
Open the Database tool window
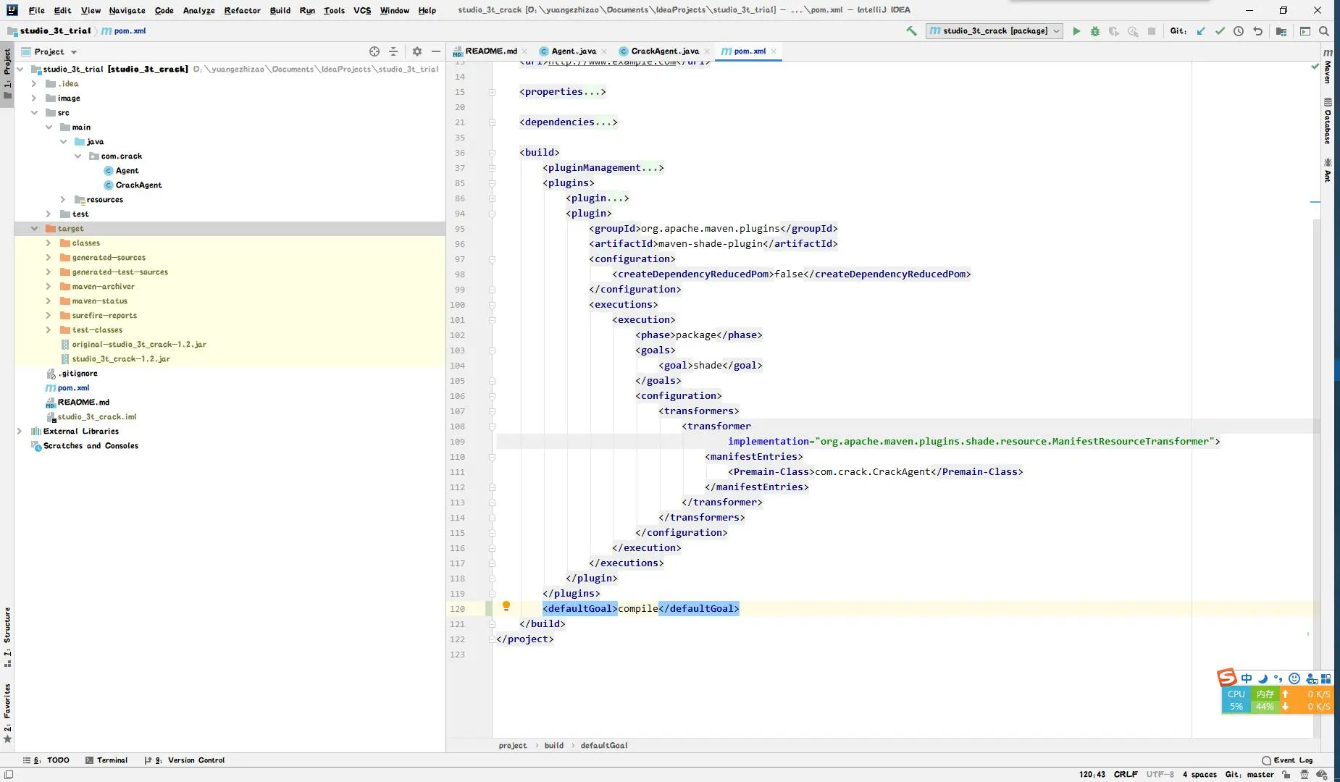point(1328,120)
